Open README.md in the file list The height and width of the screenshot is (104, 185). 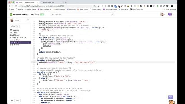(15, 35)
